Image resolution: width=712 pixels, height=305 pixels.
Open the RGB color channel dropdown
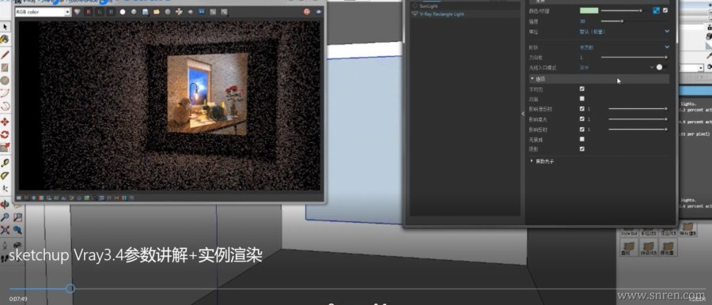pos(43,13)
